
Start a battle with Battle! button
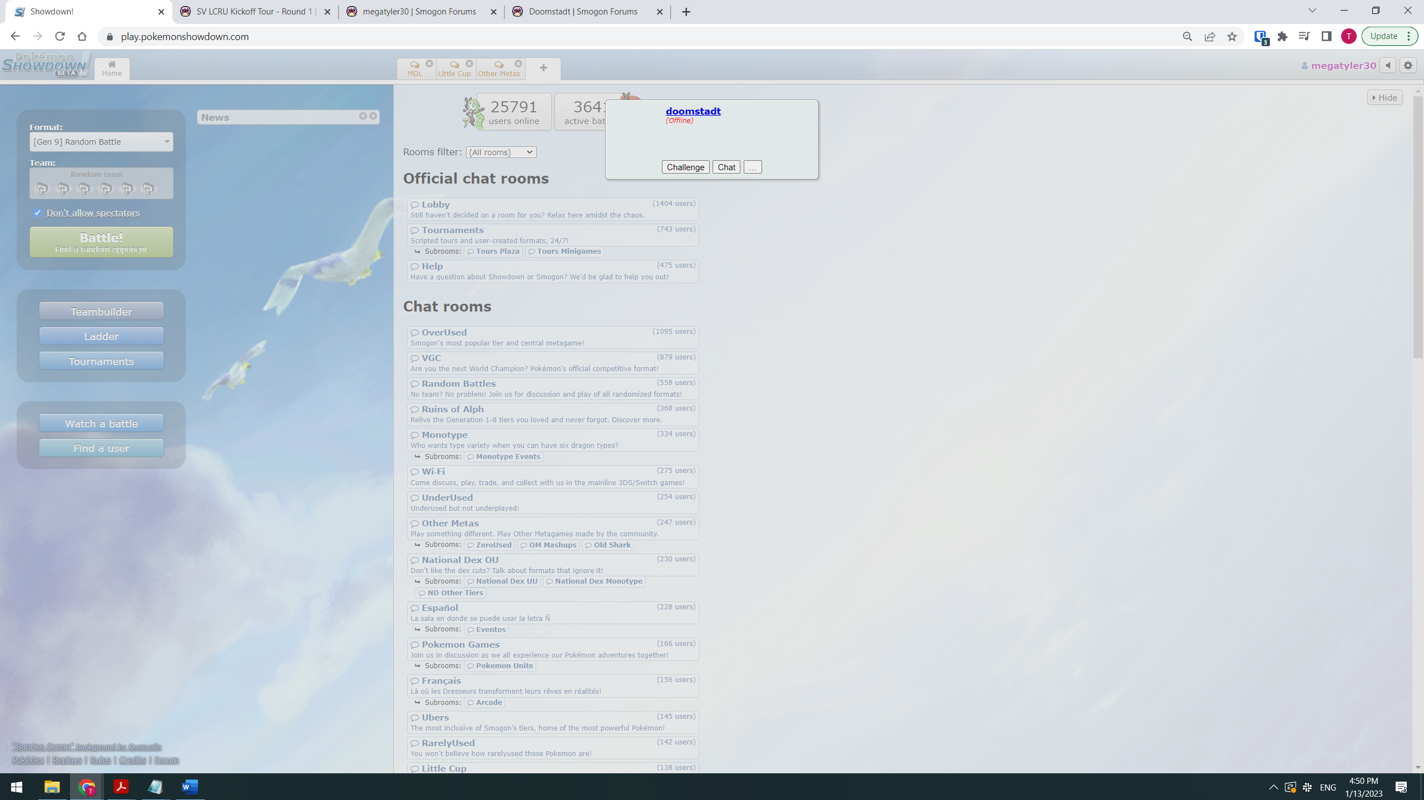(x=101, y=242)
